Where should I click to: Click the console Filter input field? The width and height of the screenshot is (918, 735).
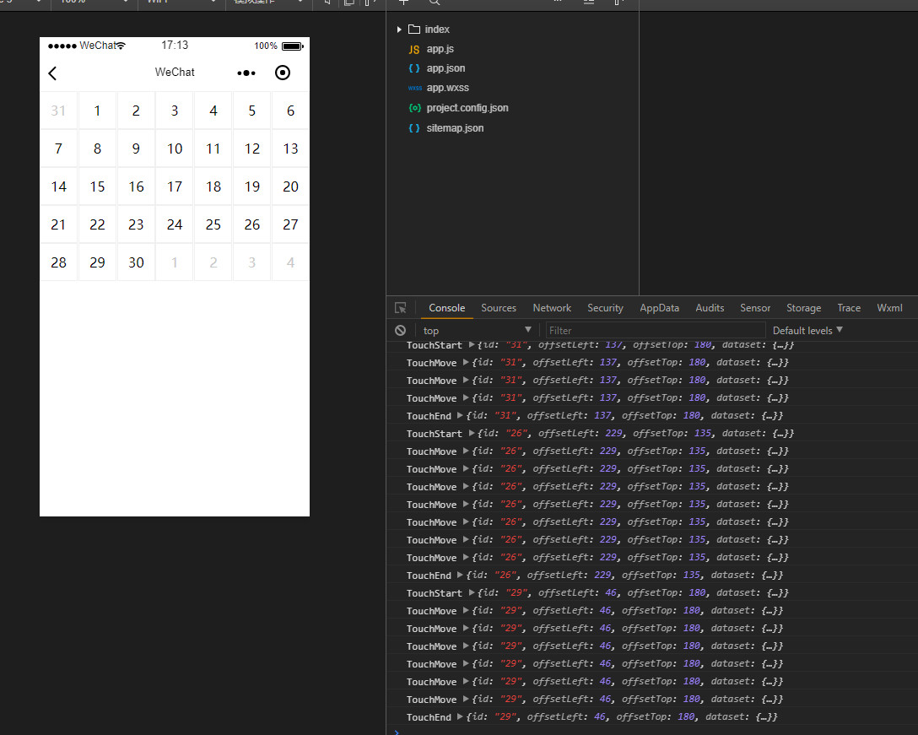pyautogui.click(x=655, y=330)
